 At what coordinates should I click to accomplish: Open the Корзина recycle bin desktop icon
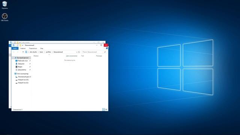4,5
